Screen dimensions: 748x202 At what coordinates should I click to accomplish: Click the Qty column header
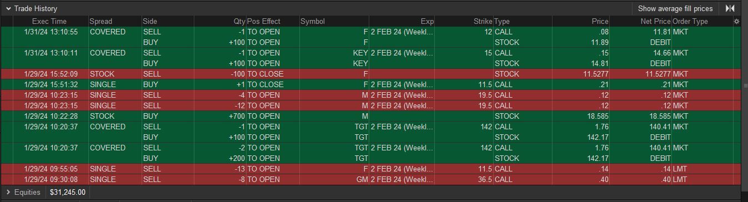click(220, 21)
